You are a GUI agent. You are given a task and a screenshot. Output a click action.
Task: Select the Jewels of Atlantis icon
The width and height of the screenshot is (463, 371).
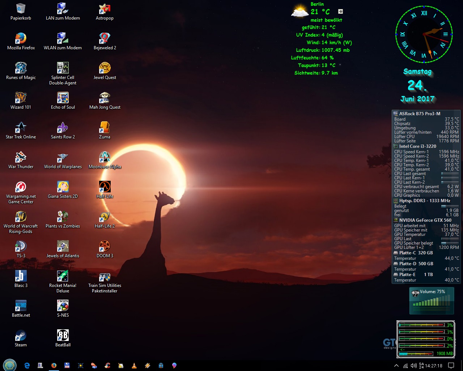tap(63, 249)
